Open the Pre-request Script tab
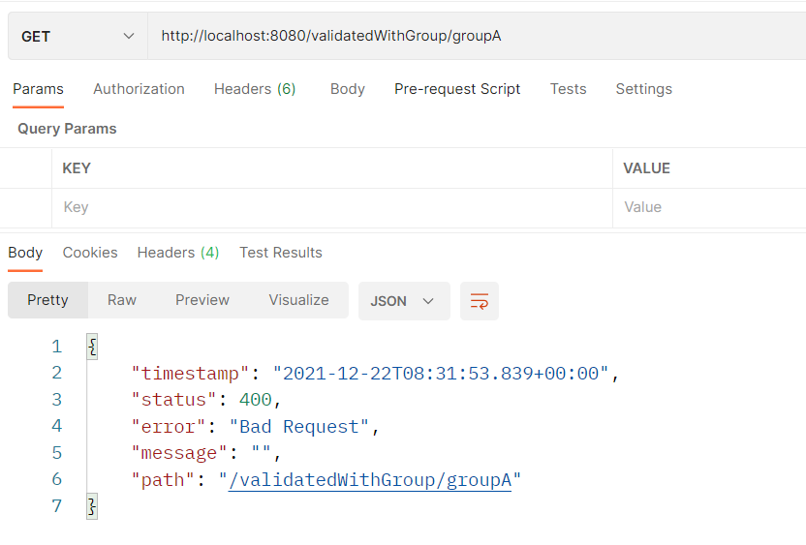The height and width of the screenshot is (545, 806). point(457,89)
